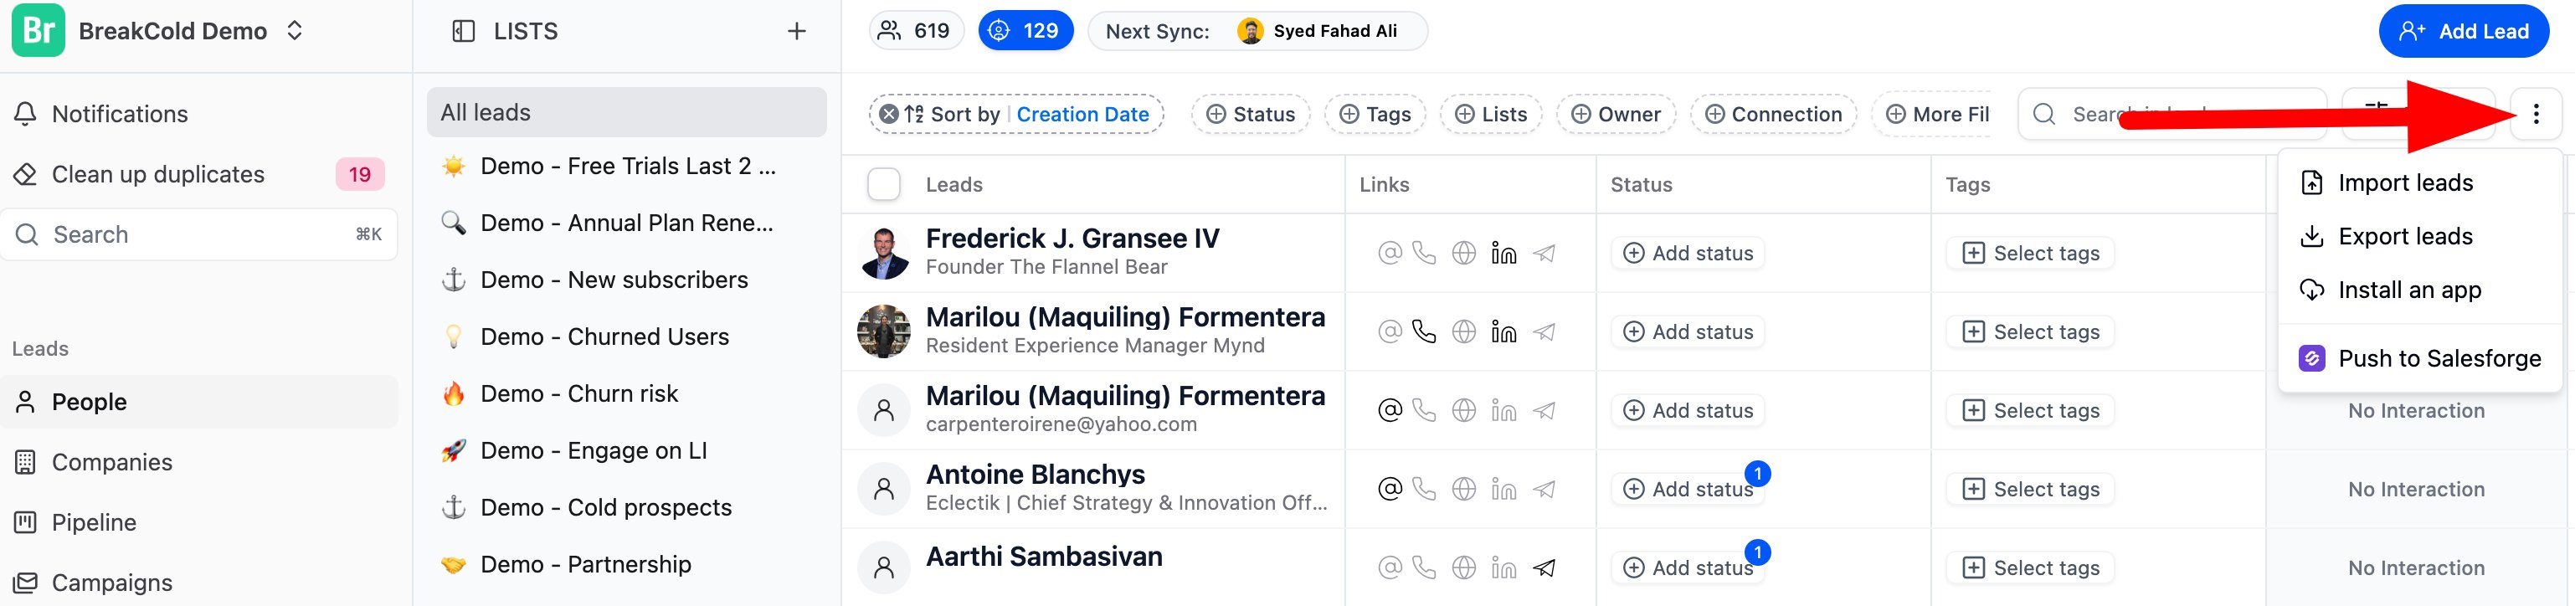This screenshot has height=606, width=2575.
Task: Click Aarthi Sambasivan avatar placeholder
Action: [884, 568]
